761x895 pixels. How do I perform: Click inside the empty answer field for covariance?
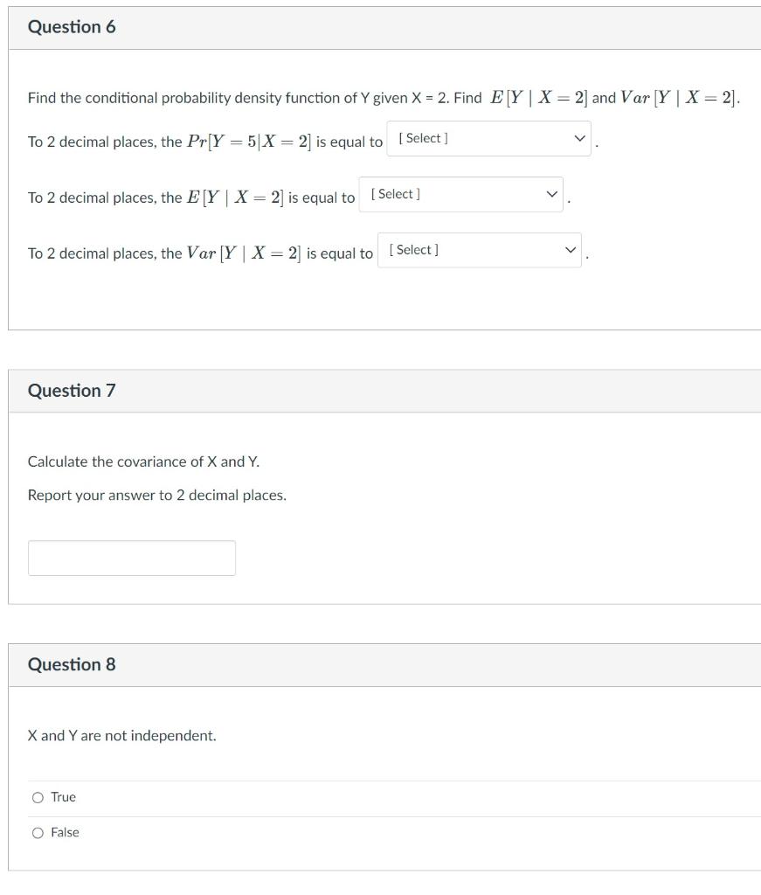point(132,557)
